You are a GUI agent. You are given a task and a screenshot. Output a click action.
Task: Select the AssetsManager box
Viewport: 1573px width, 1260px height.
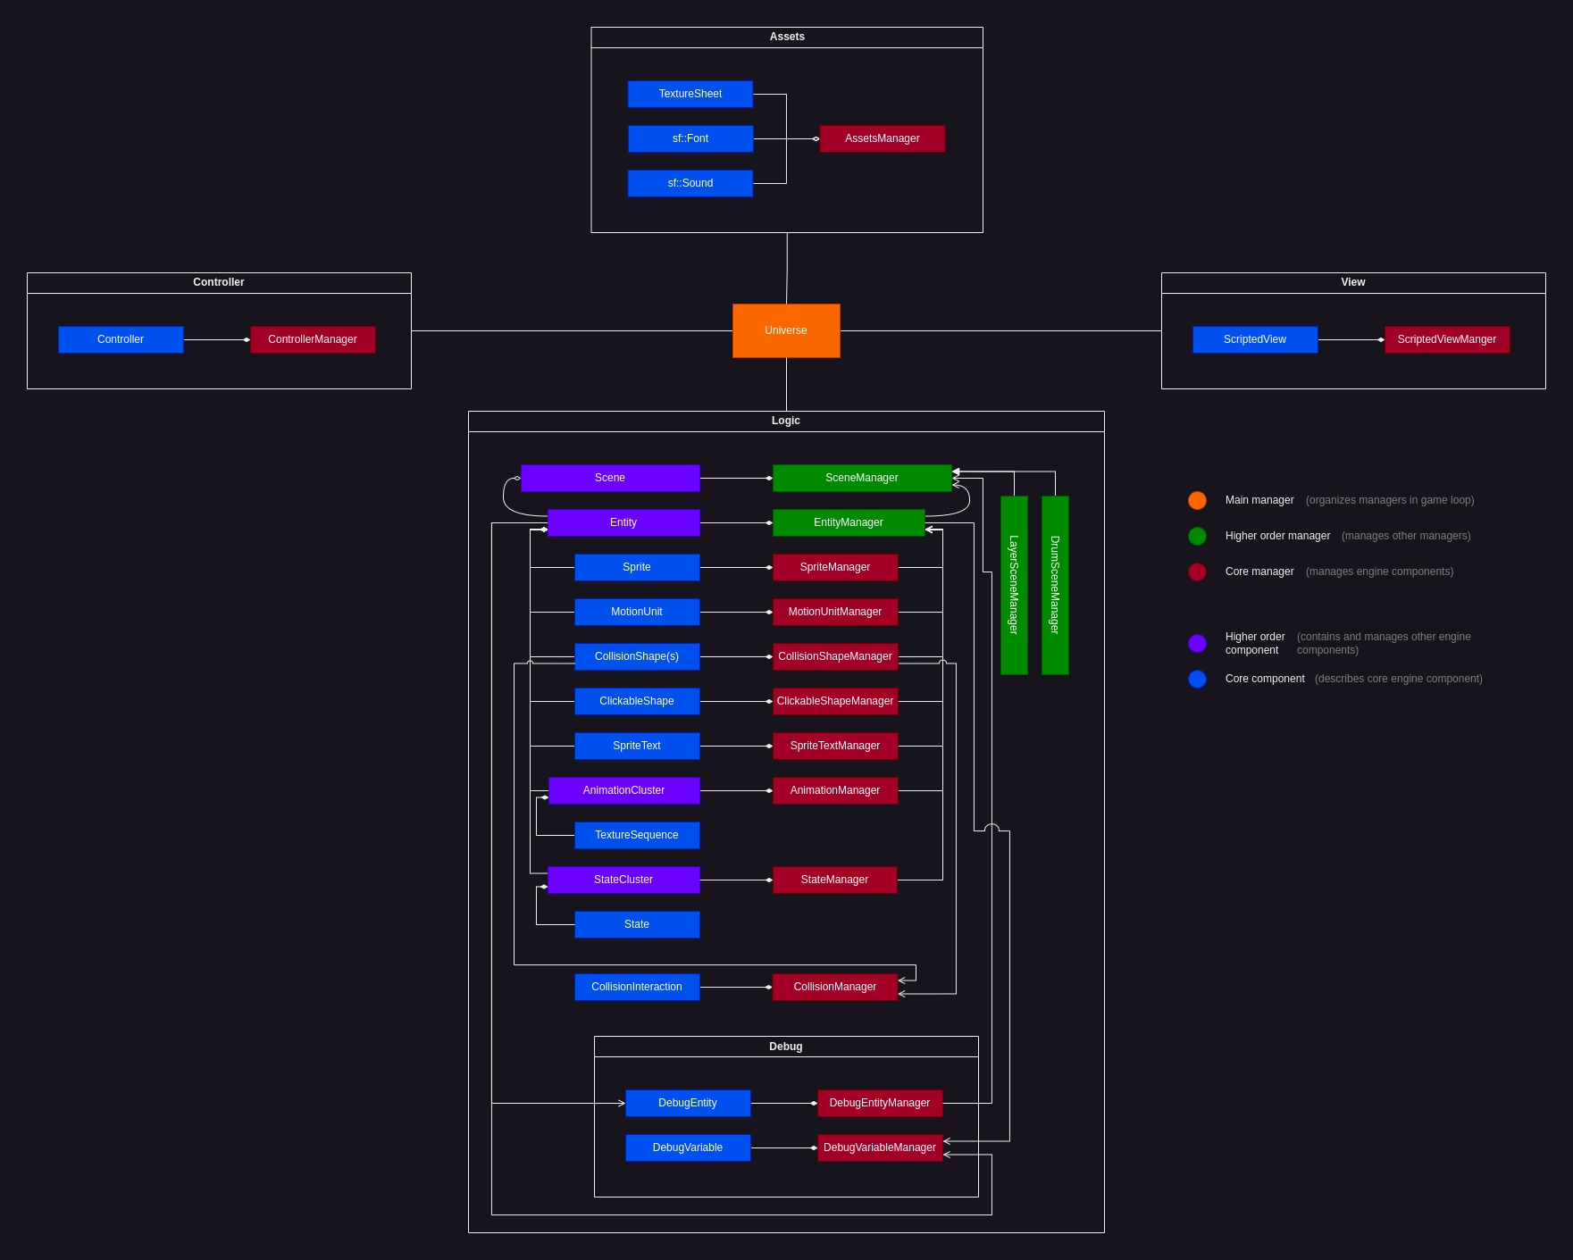pos(882,138)
